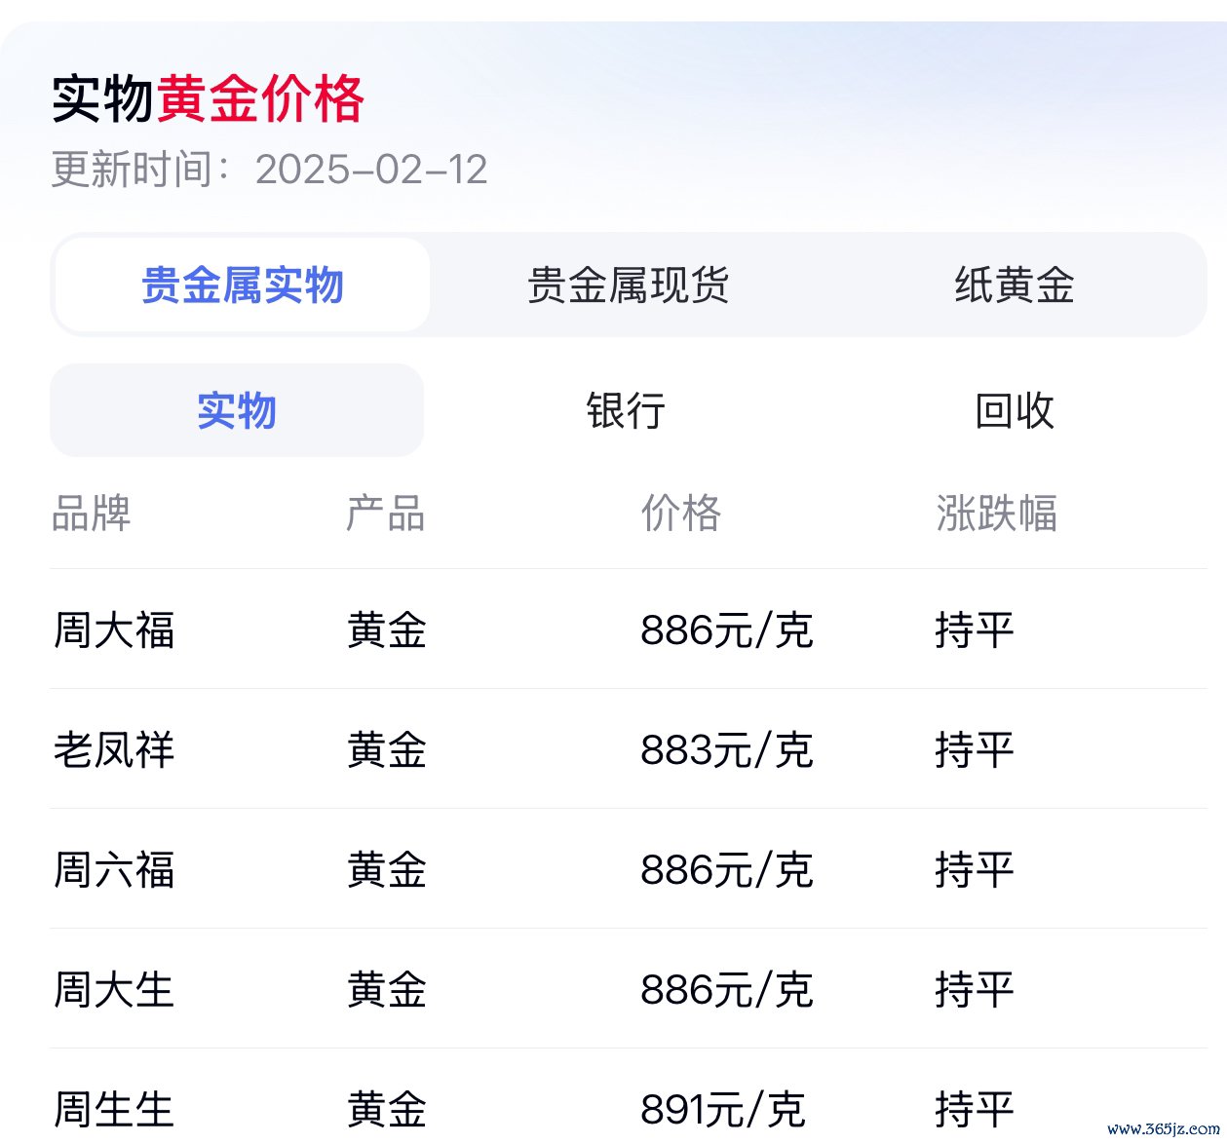Click 黄金 product in 周大福 row
The width and height of the screenshot is (1227, 1144).
387,629
